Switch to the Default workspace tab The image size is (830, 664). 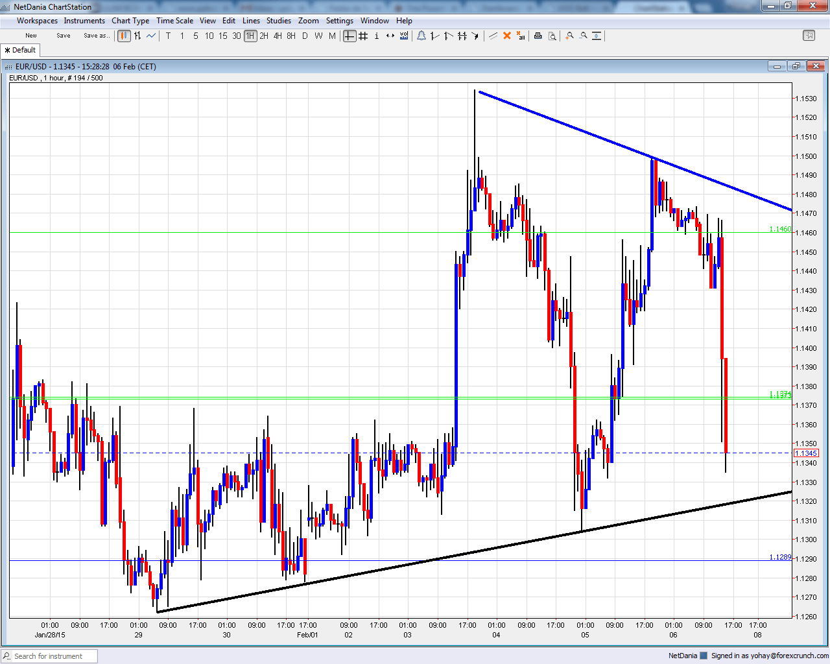(21, 50)
